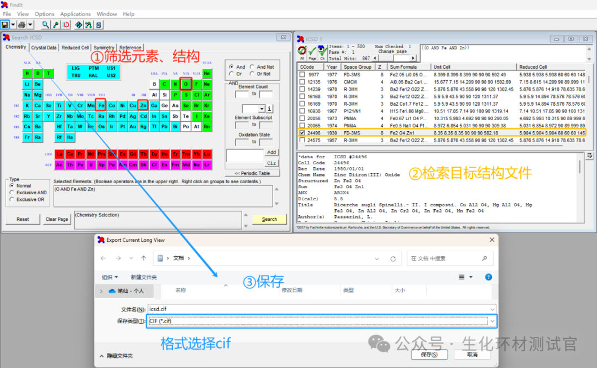Open the 组织 dropdown in the dialog
Screen dimensions: 597x368
109,277
